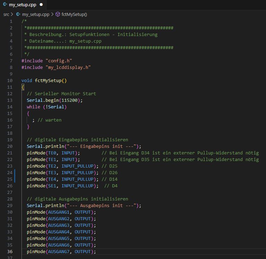Click the unsaved-changes dot on the my_setup.cpp tab

pyautogui.click(x=41, y=5)
